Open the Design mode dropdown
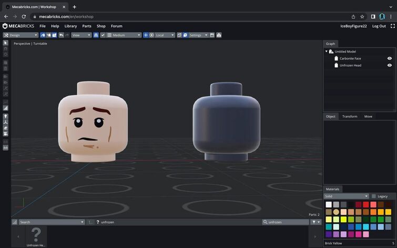The height and width of the screenshot is (248, 397). tap(21, 35)
